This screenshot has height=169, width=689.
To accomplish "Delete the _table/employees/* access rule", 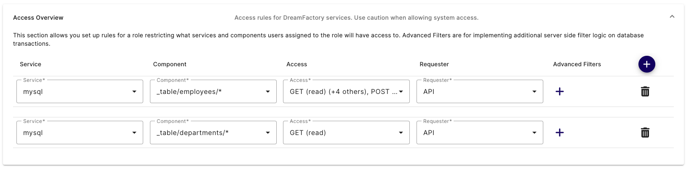I will [645, 91].
